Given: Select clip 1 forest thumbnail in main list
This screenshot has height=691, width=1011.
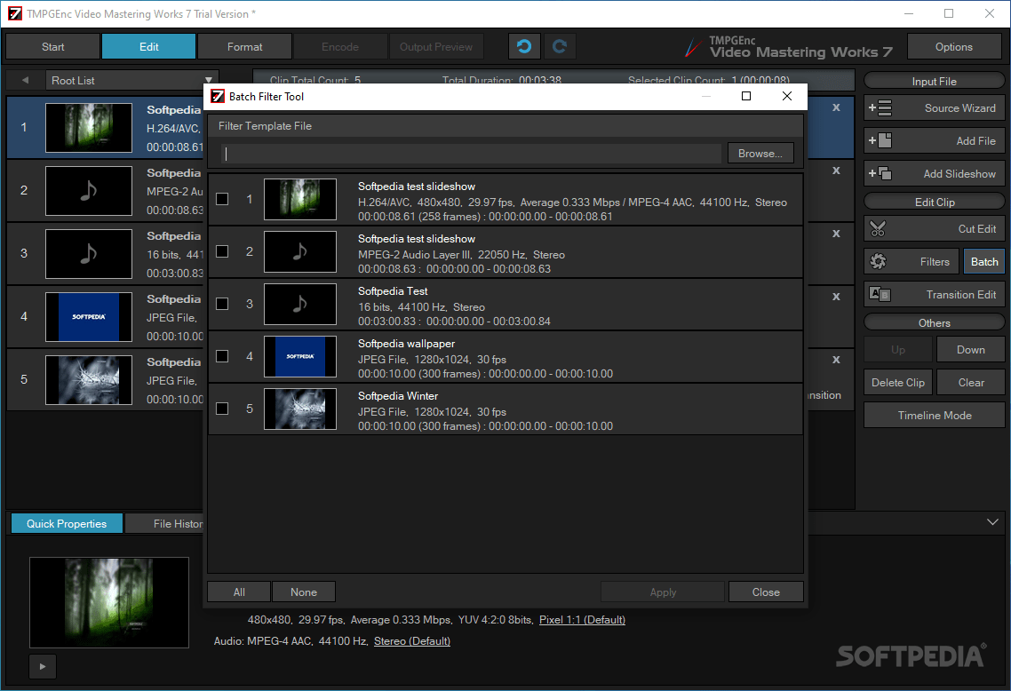Looking at the screenshot, I should (89, 128).
